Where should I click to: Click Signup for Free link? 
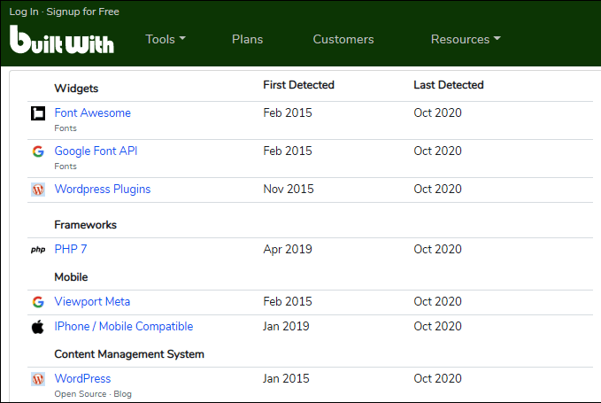(x=81, y=12)
